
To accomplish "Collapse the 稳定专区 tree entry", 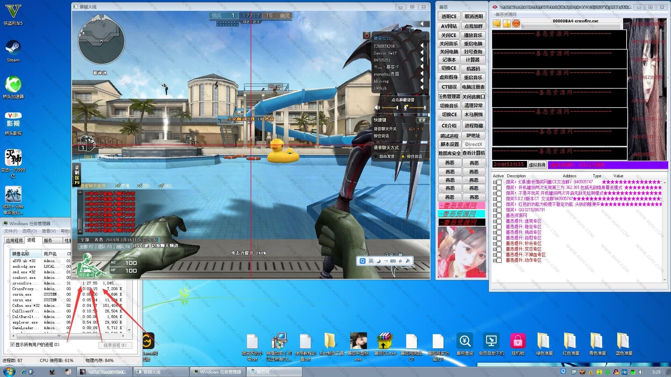I will coord(495,227).
